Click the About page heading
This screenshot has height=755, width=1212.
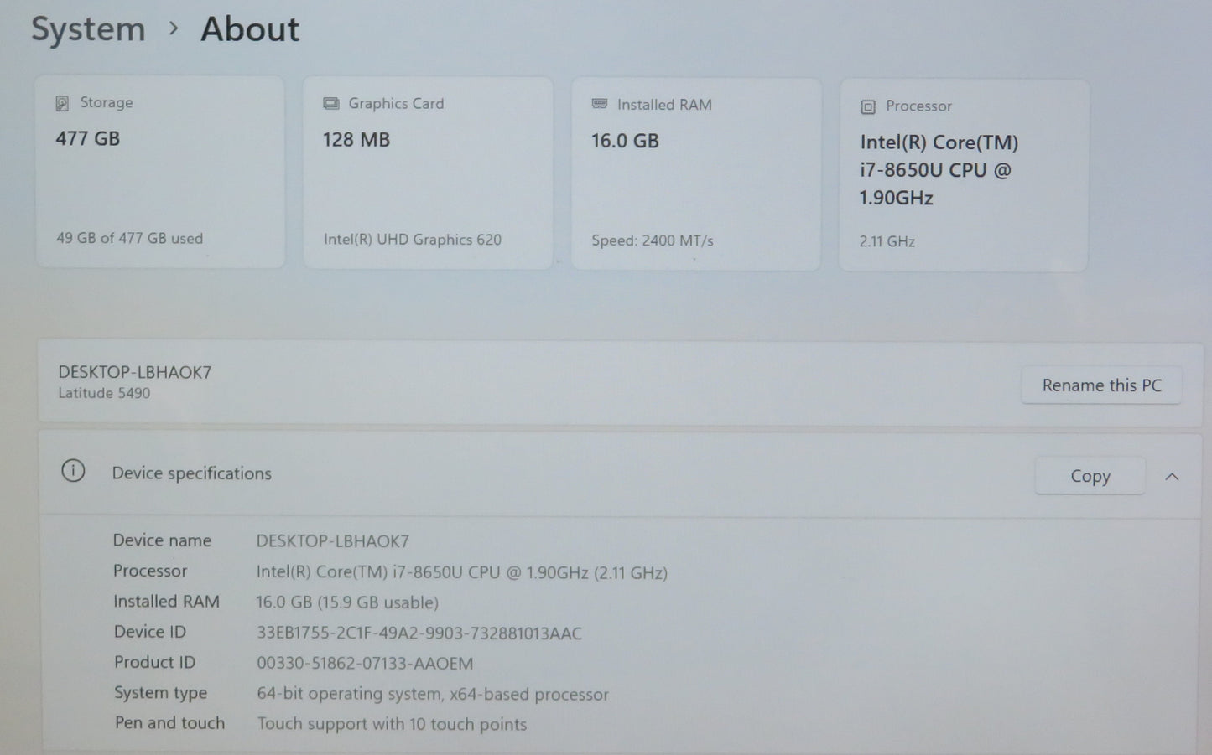pos(250,29)
